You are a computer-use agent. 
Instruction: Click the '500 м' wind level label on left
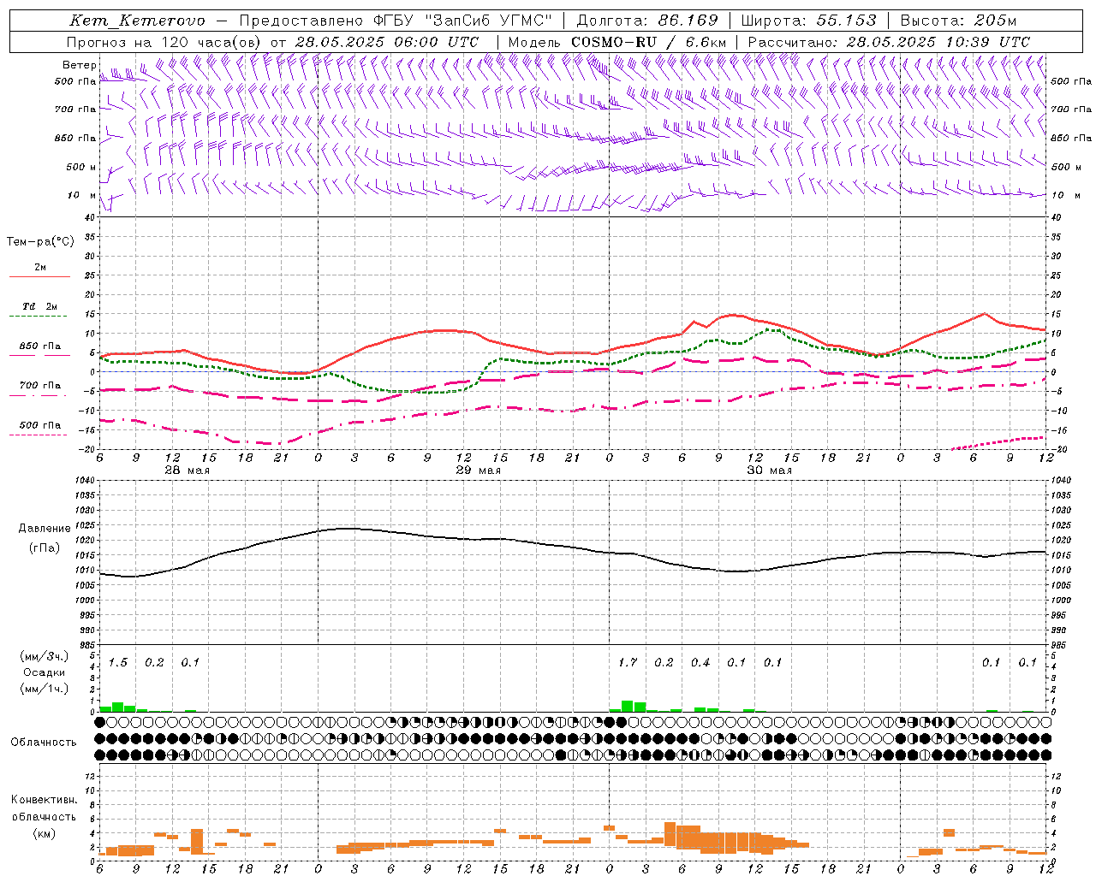point(81,167)
